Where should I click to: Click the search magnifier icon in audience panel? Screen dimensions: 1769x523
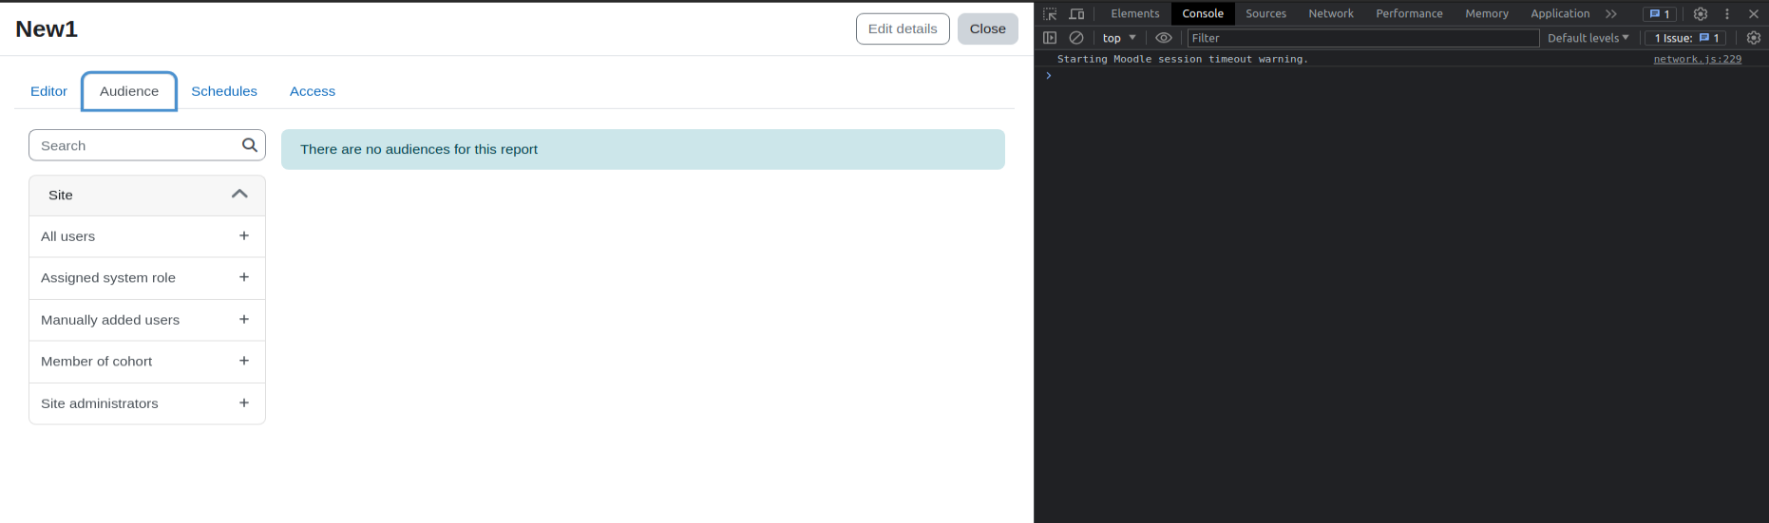pyautogui.click(x=250, y=145)
